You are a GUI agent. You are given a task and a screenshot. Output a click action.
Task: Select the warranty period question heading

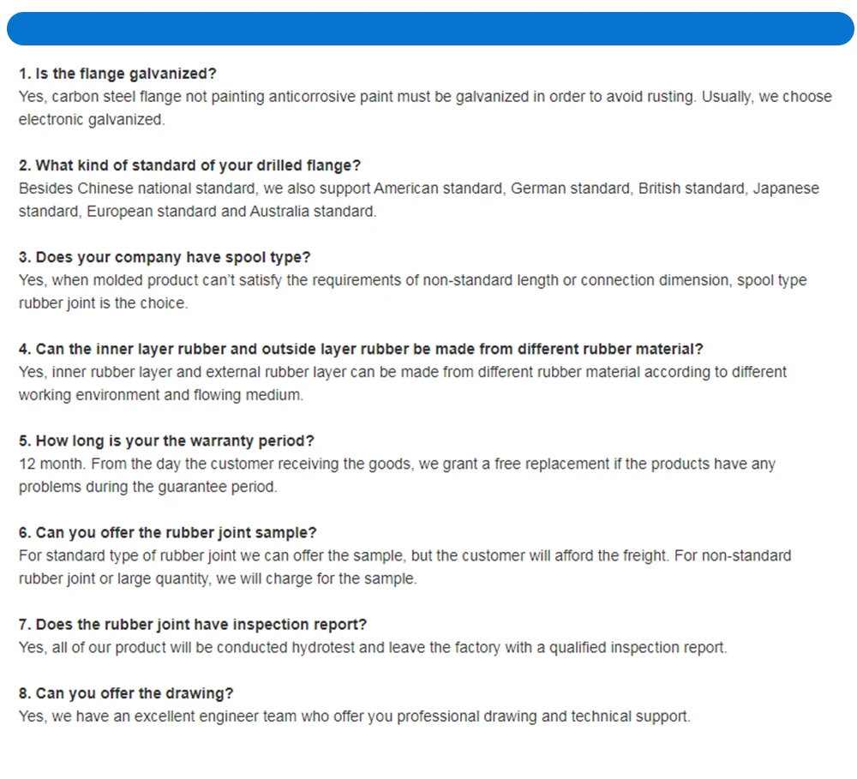pyautogui.click(x=166, y=440)
